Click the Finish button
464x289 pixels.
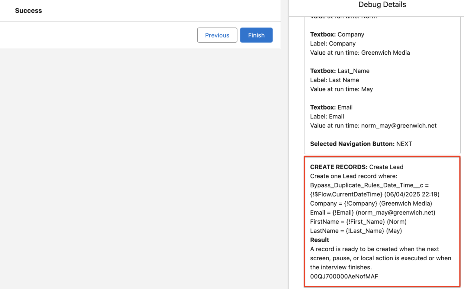256,35
